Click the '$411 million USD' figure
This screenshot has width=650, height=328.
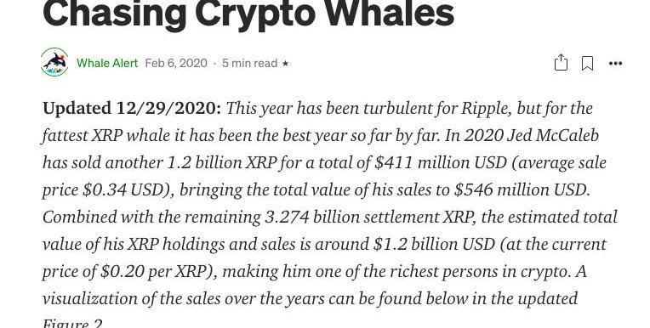point(440,163)
